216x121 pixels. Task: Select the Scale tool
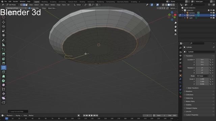coord(4,31)
